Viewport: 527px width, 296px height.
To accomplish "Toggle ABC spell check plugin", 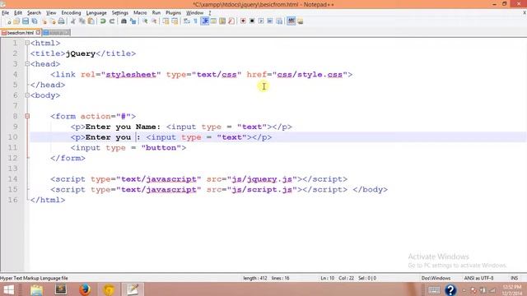I will (291, 21).
